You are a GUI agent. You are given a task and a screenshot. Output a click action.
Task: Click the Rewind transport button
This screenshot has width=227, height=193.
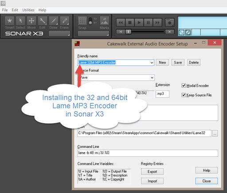tap(121, 23)
